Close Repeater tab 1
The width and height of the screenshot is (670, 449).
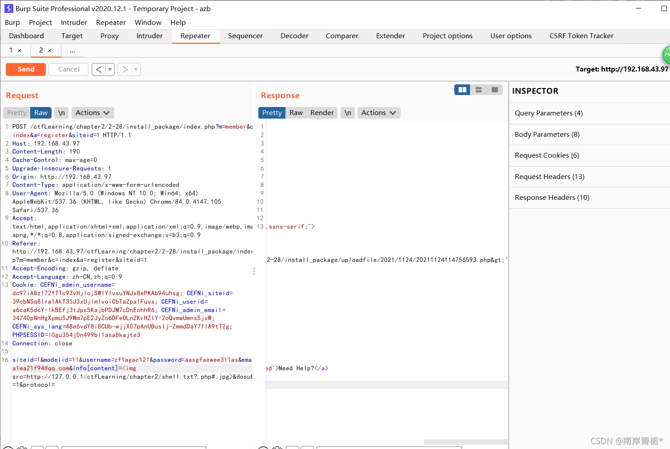click(x=20, y=51)
